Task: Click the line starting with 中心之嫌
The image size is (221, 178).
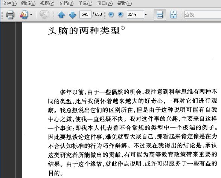Action: [x=133, y=119]
